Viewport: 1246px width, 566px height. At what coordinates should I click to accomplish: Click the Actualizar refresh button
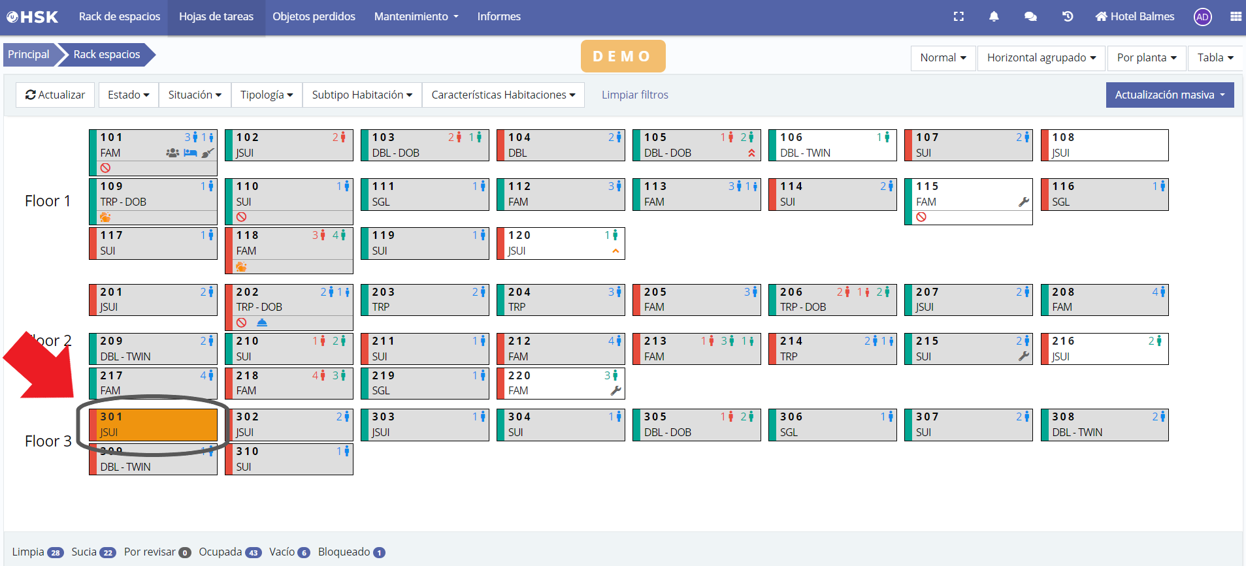(x=56, y=95)
